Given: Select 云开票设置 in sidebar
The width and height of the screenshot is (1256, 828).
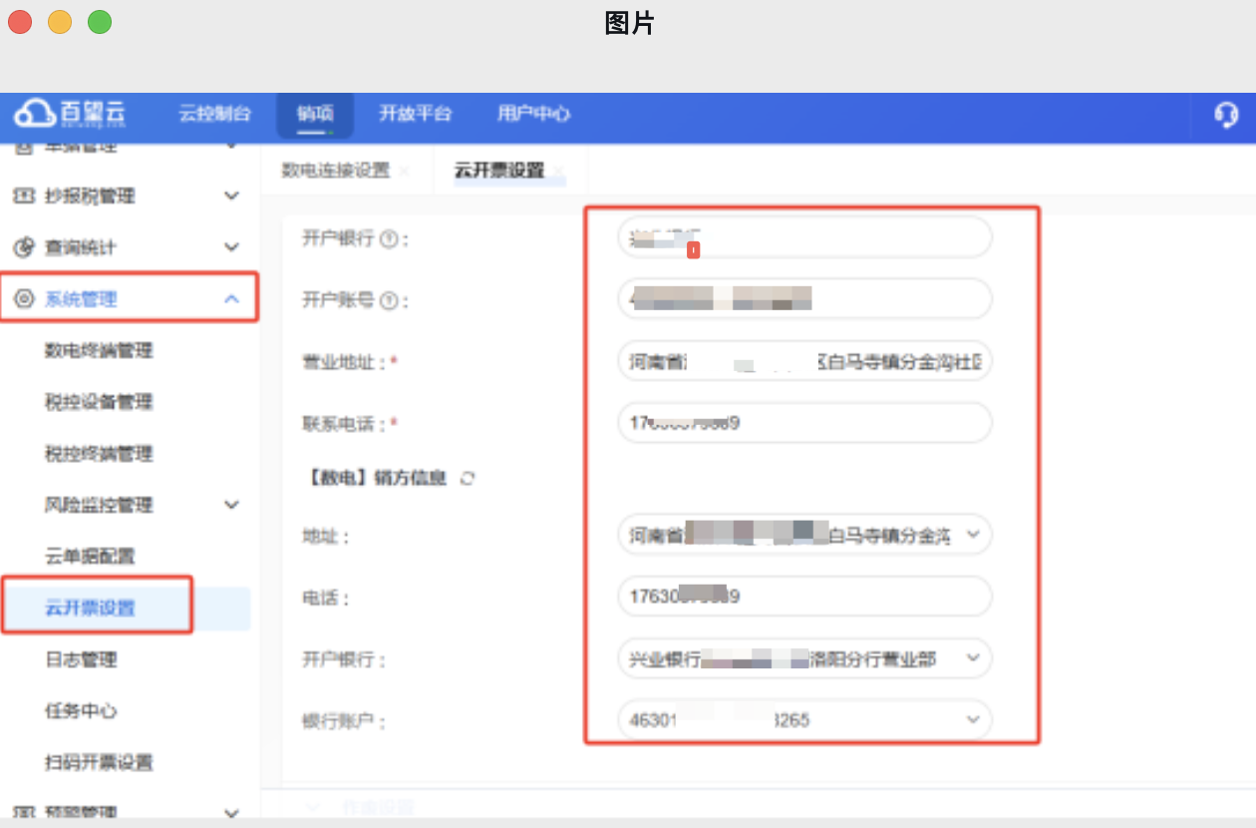Looking at the screenshot, I should pyautogui.click(x=90, y=608).
